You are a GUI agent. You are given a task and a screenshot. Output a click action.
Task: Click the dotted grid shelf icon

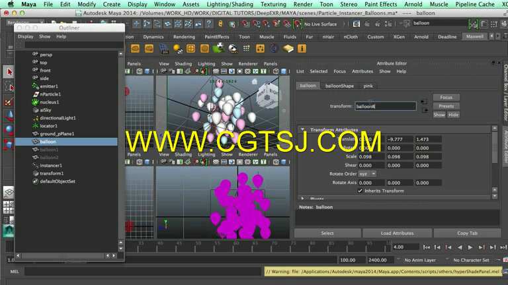click(x=246, y=48)
